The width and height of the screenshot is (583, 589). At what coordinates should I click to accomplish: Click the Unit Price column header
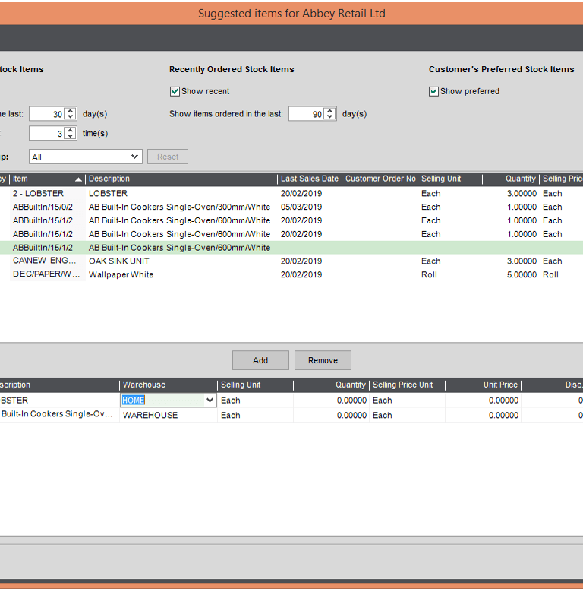pyautogui.click(x=483, y=385)
